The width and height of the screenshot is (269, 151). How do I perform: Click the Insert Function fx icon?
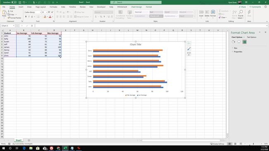tap(32, 26)
